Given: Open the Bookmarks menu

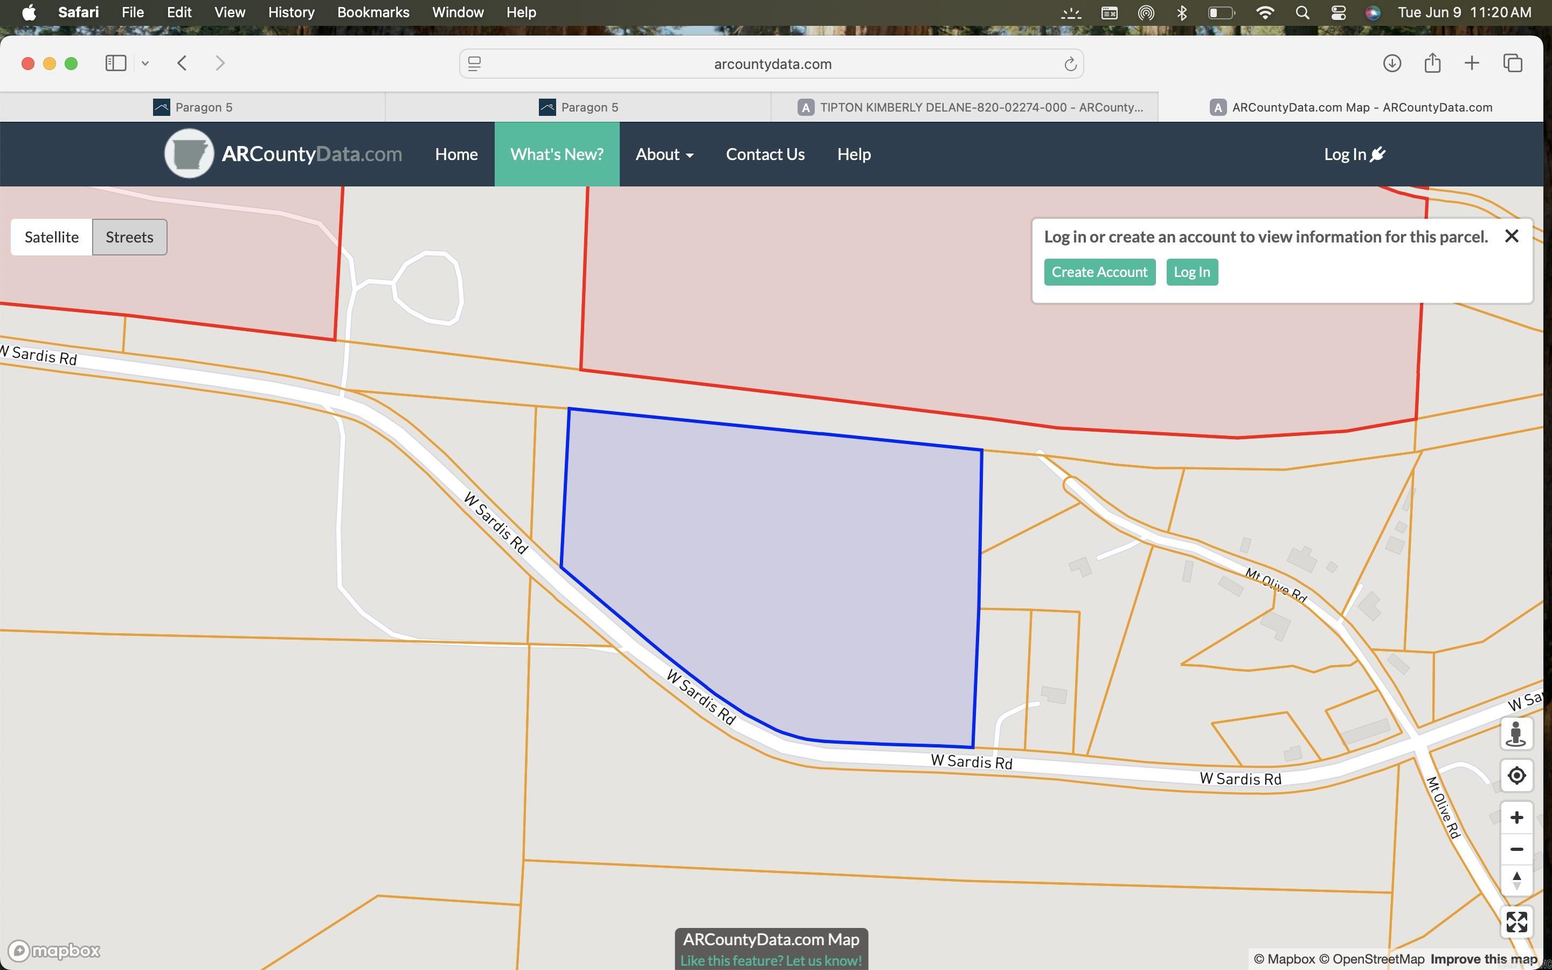Looking at the screenshot, I should (x=373, y=12).
